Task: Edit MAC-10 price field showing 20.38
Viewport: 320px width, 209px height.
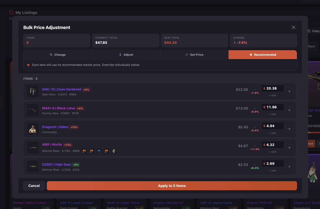Action: (273, 88)
